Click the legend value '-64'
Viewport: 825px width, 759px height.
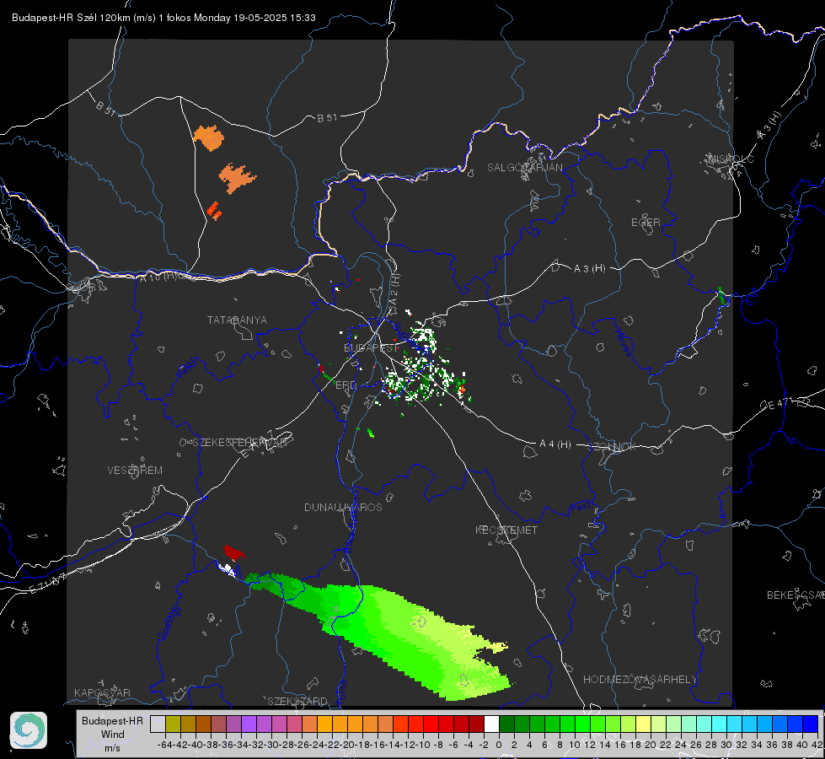click(x=164, y=745)
